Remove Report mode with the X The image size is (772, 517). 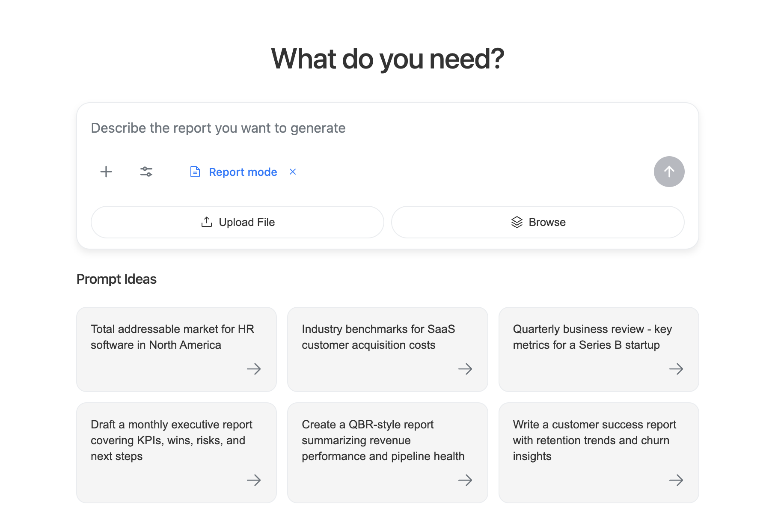tap(293, 172)
